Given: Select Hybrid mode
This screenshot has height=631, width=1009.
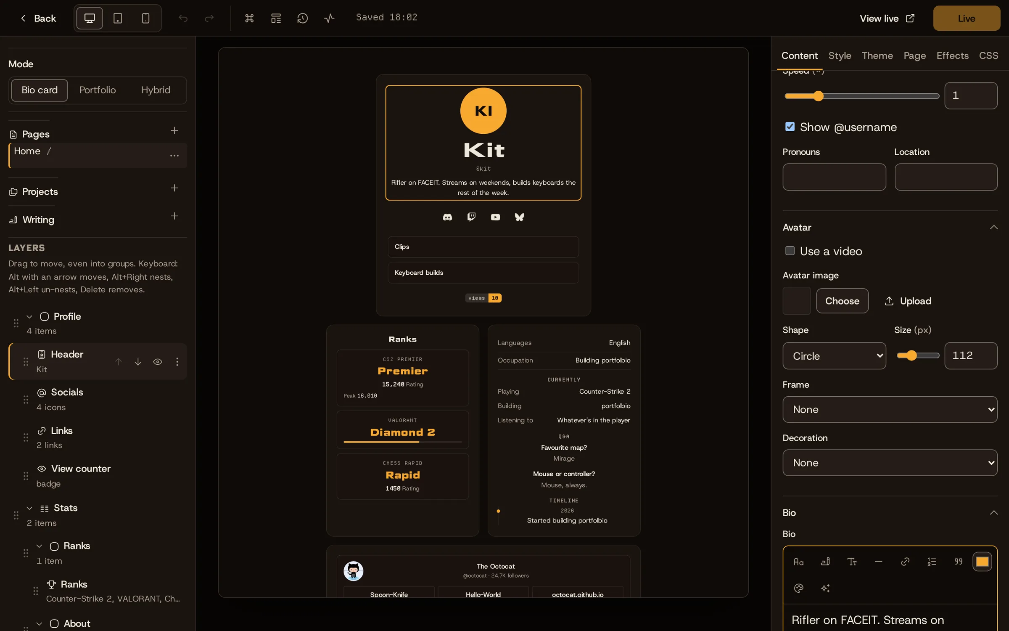Looking at the screenshot, I should 156,90.
